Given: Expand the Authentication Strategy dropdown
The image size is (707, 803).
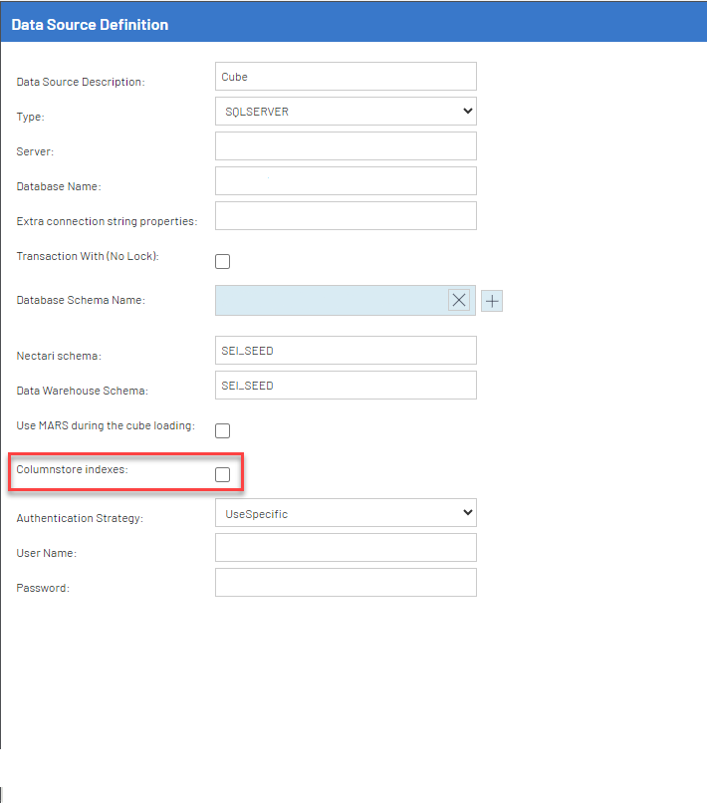Looking at the screenshot, I should pyautogui.click(x=346, y=513).
